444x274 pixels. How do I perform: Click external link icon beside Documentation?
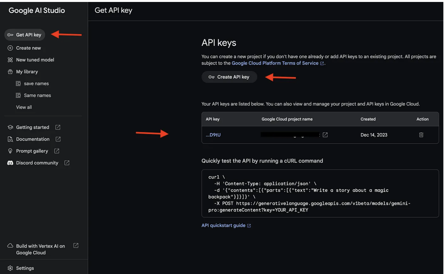pyautogui.click(x=58, y=139)
